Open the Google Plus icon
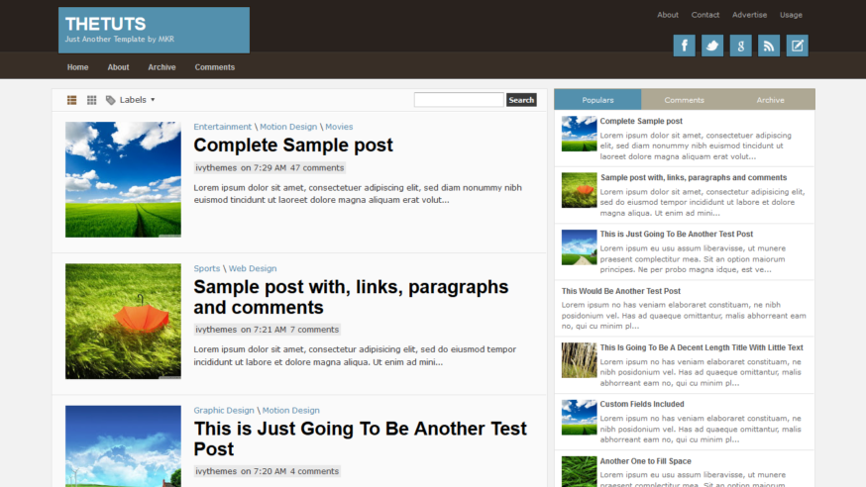The image size is (866, 487). (x=740, y=46)
